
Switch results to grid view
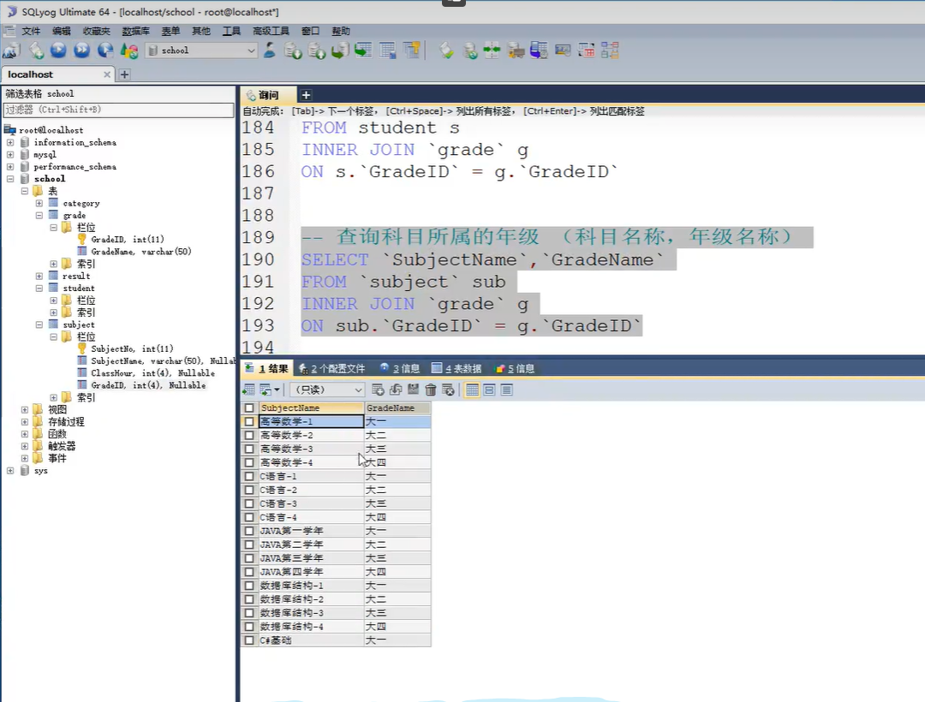click(x=472, y=390)
